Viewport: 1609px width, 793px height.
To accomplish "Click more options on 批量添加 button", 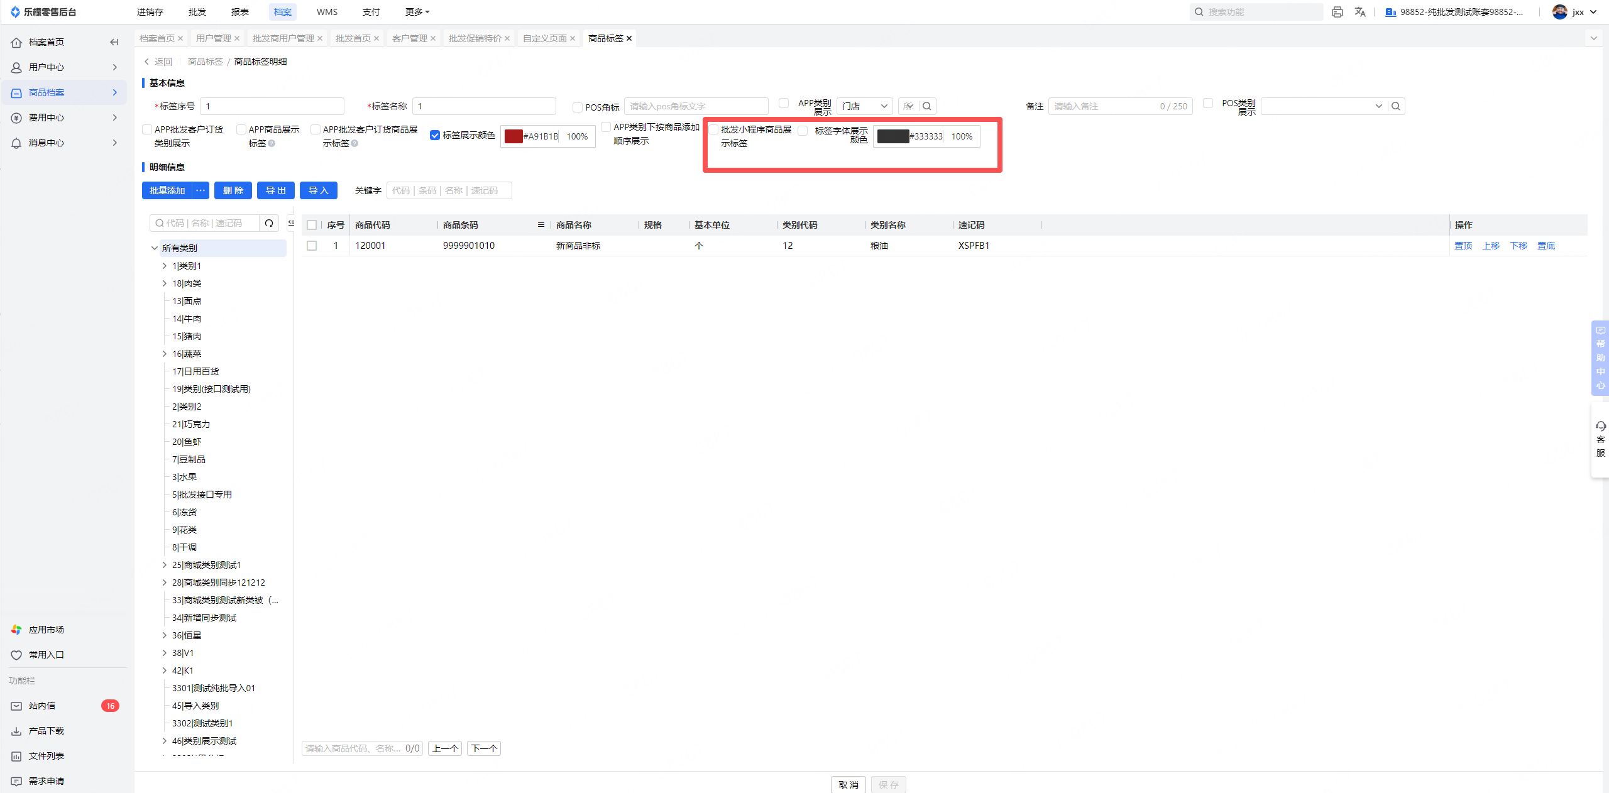I will click(x=200, y=190).
